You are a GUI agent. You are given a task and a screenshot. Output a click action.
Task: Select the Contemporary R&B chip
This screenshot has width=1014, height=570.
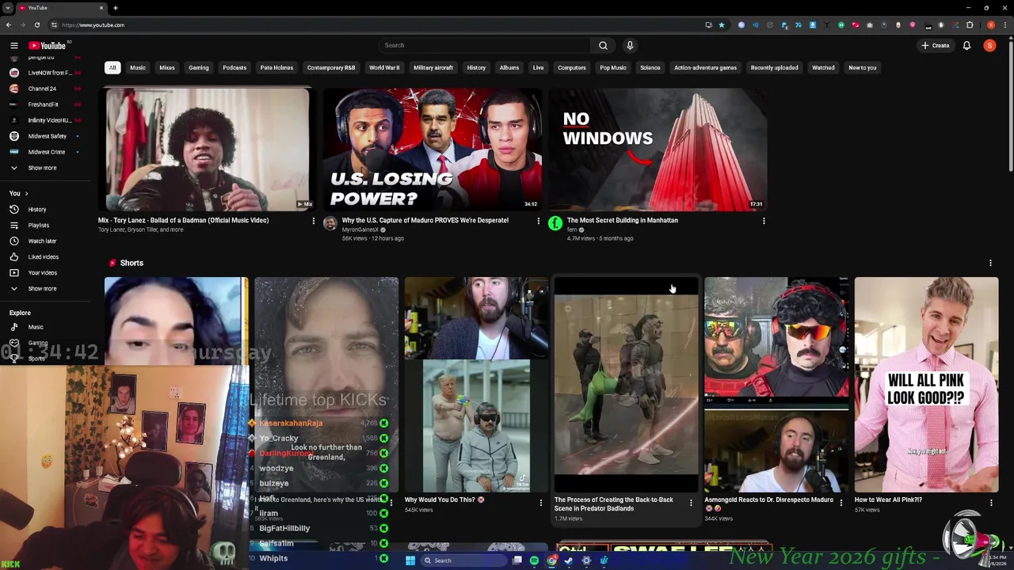coord(331,68)
